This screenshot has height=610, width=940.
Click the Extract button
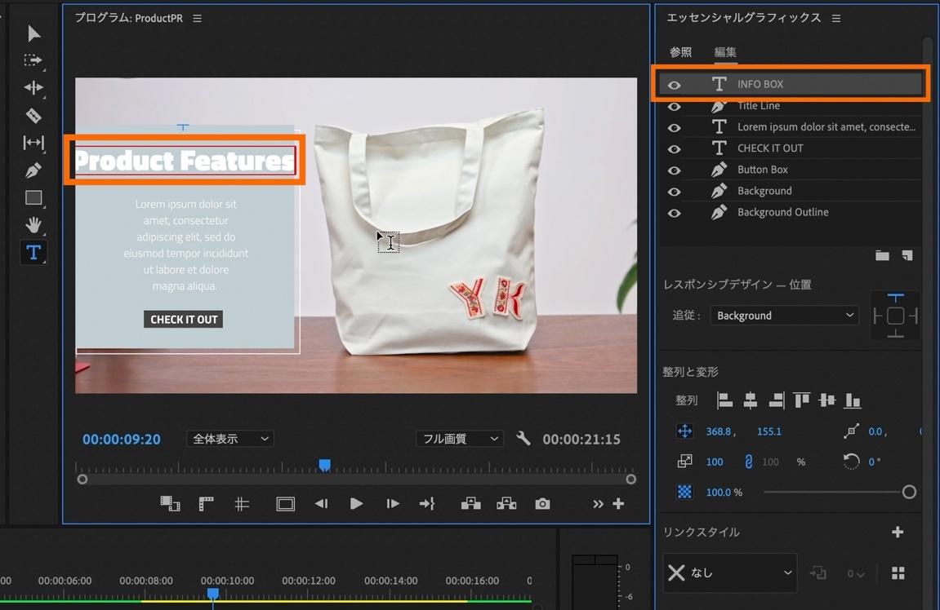[506, 504]
